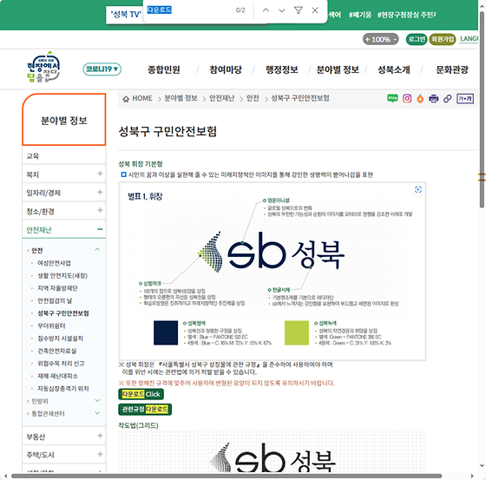Open 재해·재난대피소 item
This screenshot has width=486, height=480.
57,376
